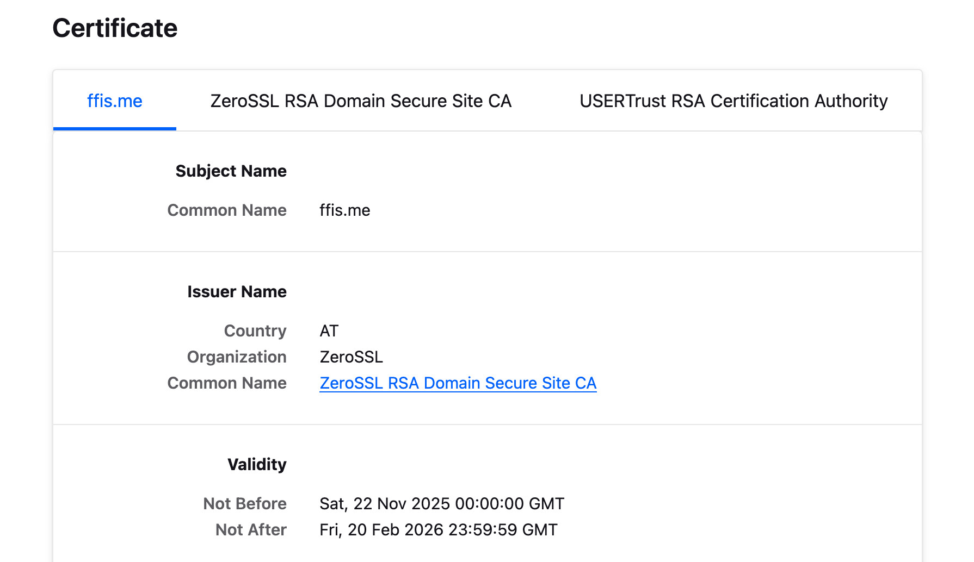This screenshot has height=562, width=974.
Task: Click the Organization field label
Action: 237,357
